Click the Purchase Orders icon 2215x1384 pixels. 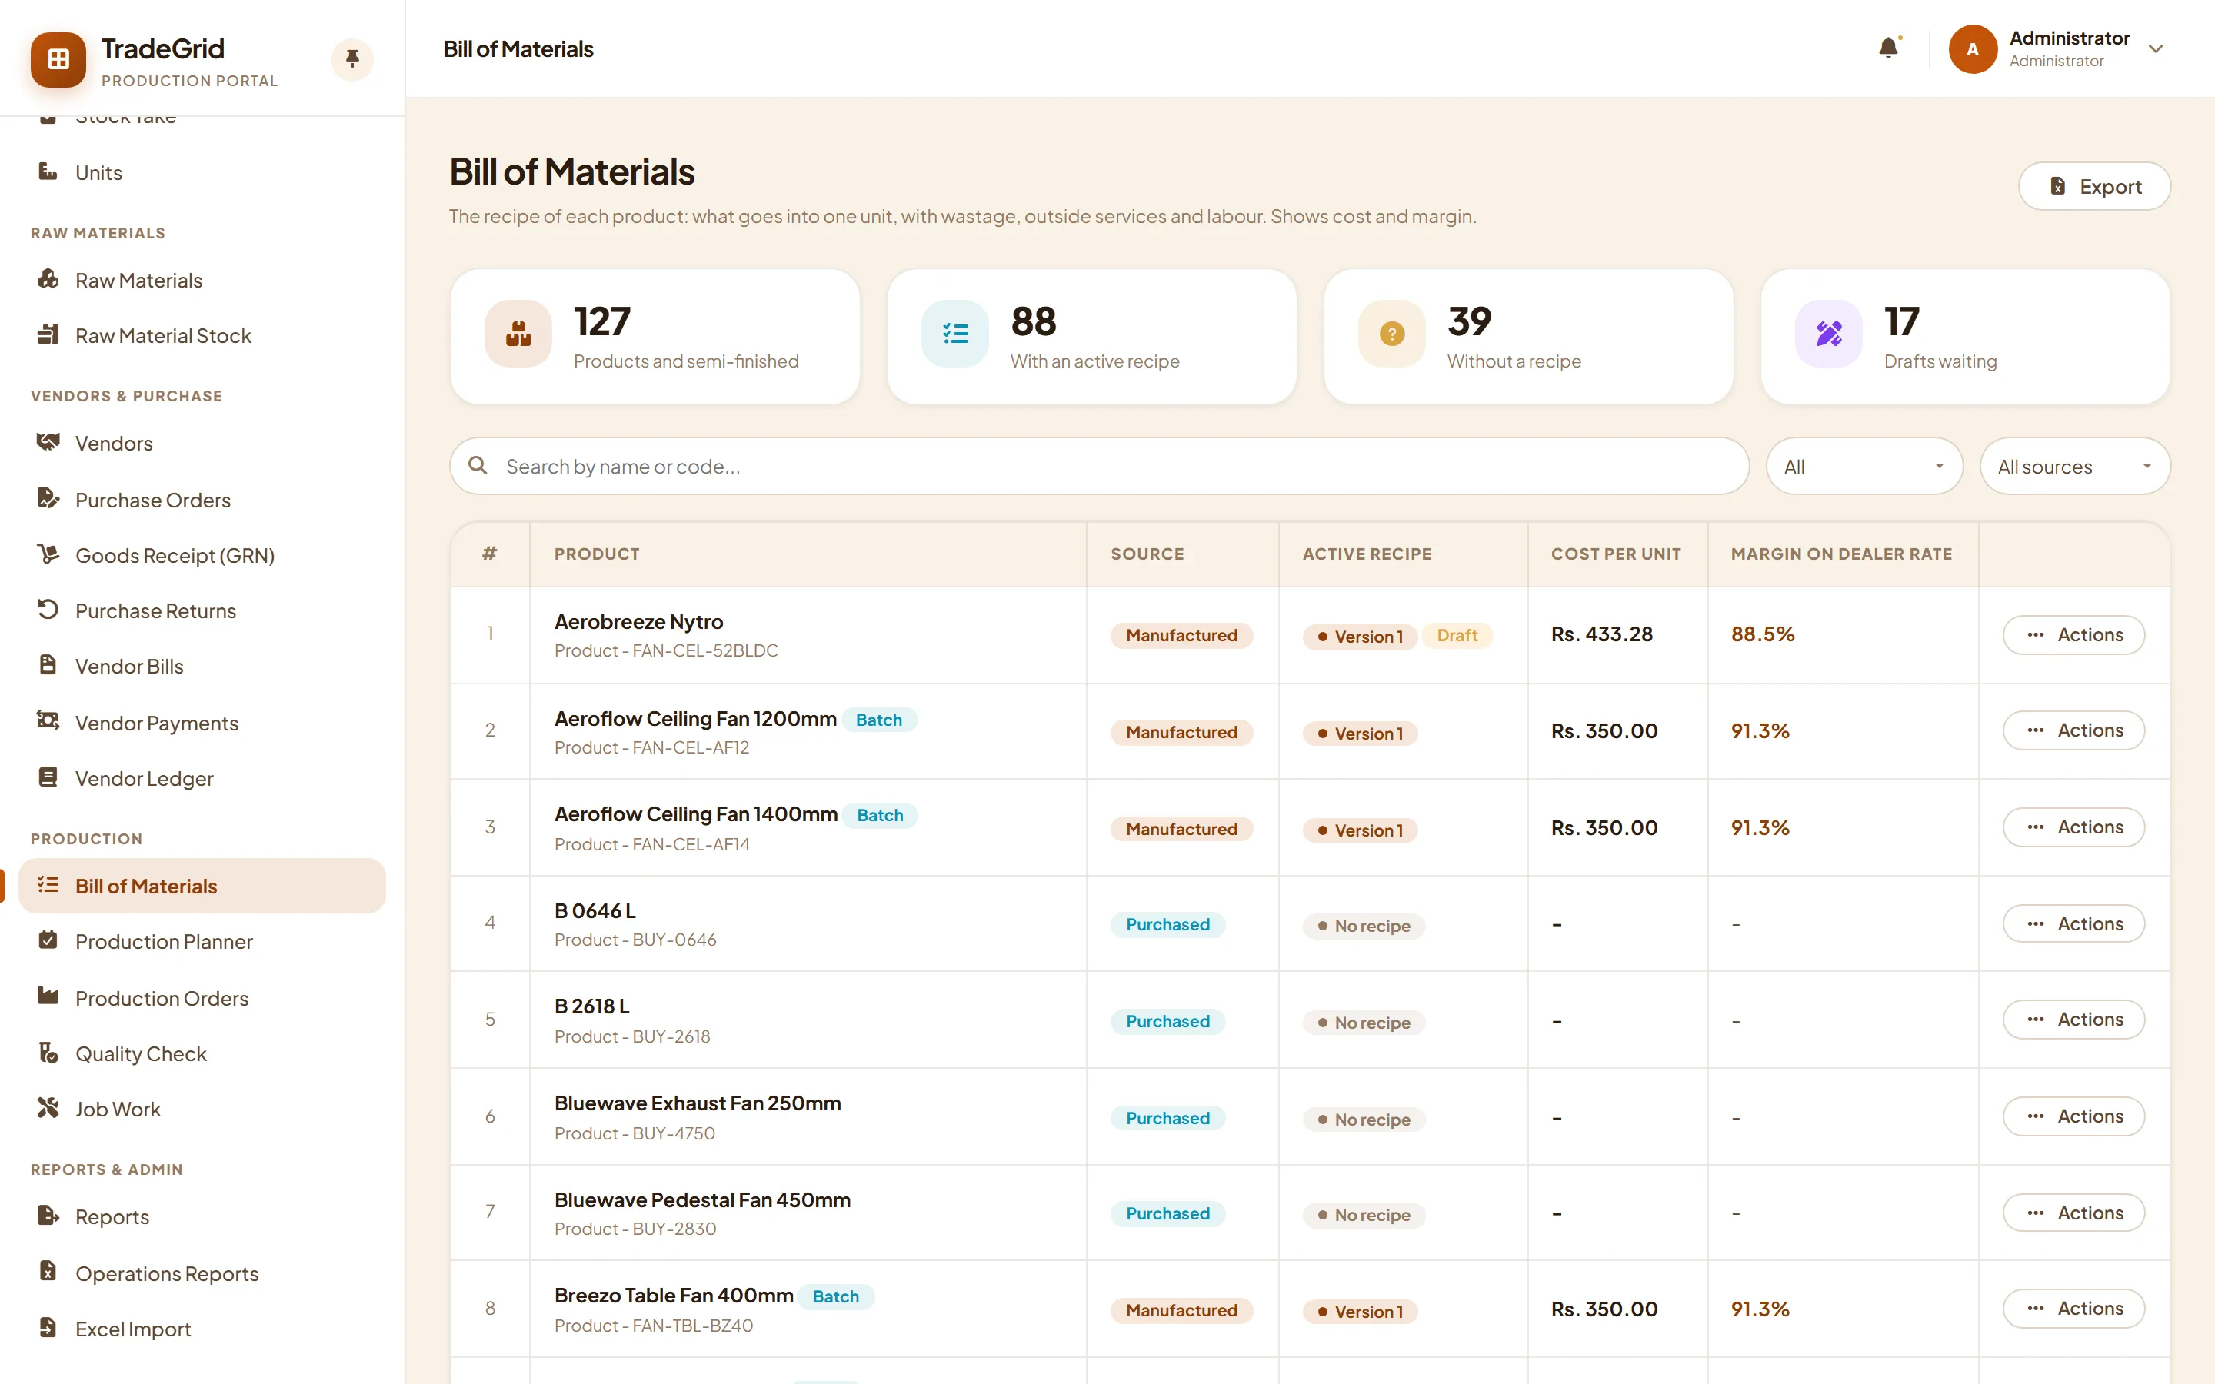(48, 499)
